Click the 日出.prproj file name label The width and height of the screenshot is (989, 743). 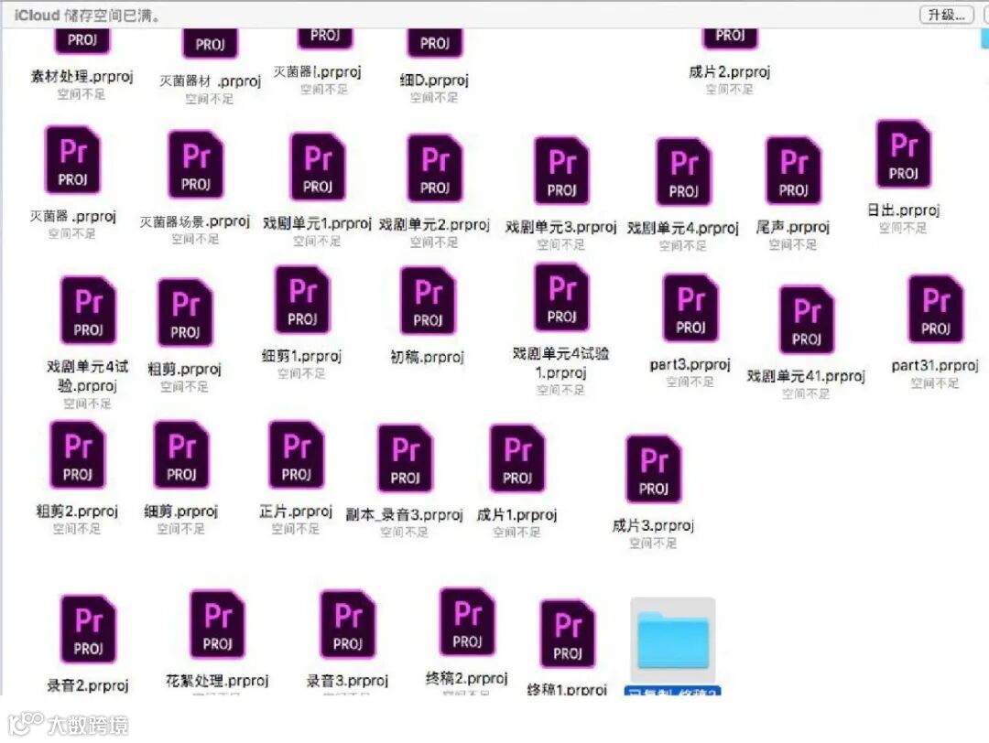pos(903,210)
